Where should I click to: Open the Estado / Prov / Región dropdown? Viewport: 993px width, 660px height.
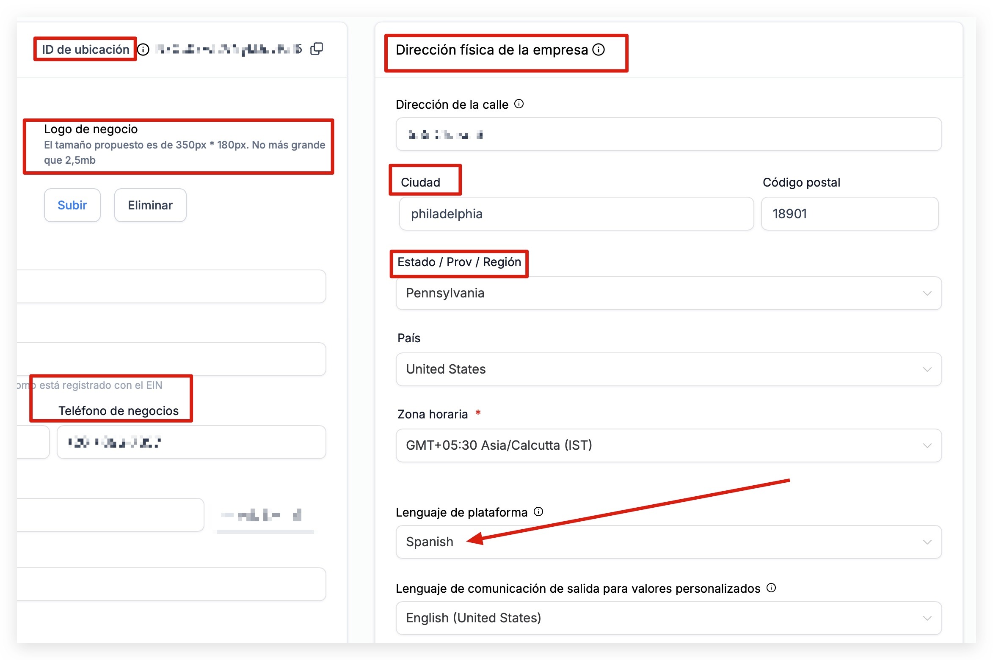click(668, 293)
